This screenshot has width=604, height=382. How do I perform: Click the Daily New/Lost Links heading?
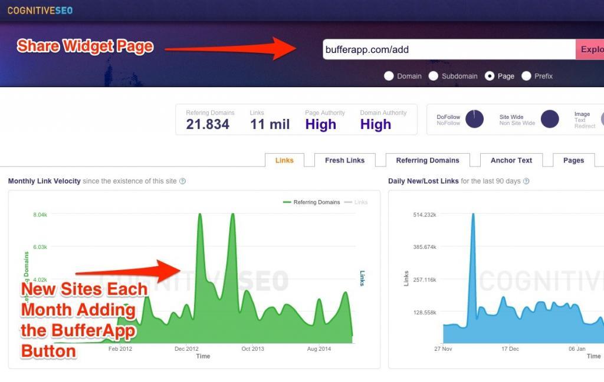(x=424, y=181)
